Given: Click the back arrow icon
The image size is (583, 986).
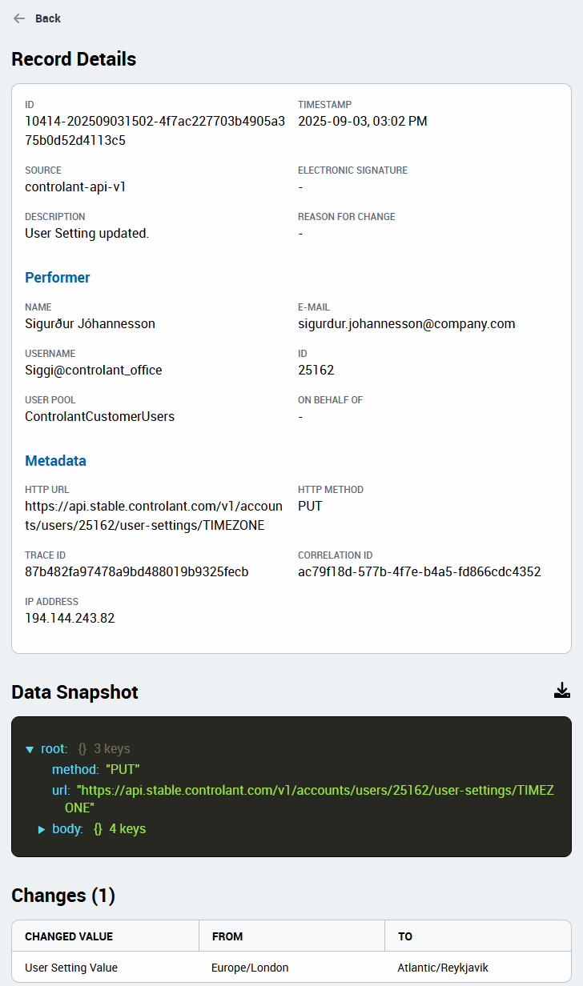Looking at the screenshot, I should [x=19, y=18].
